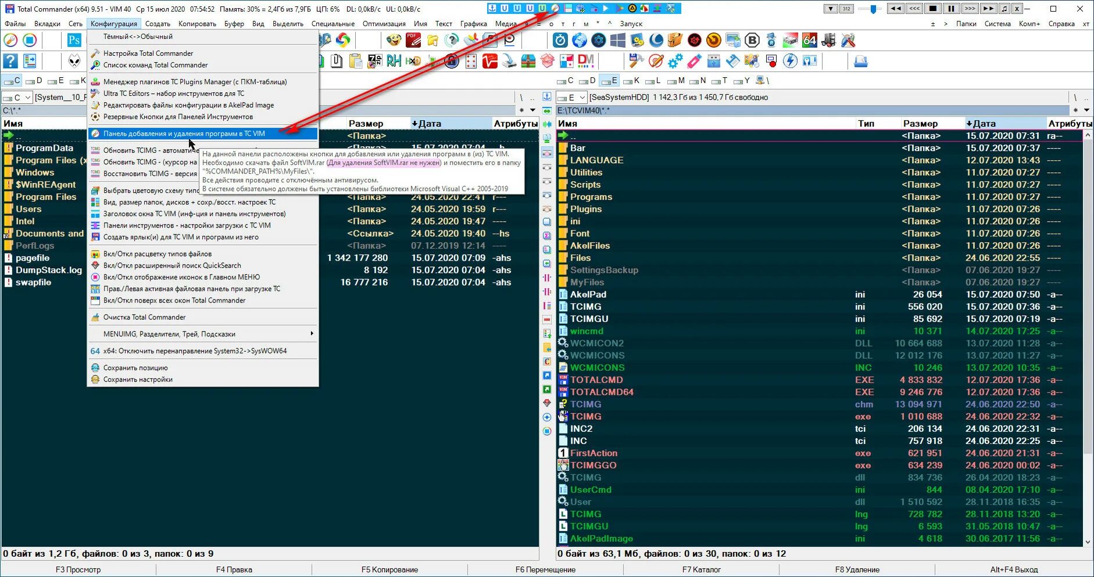
Task: Open the DM download manager icon
Action: tap(586, 61)
